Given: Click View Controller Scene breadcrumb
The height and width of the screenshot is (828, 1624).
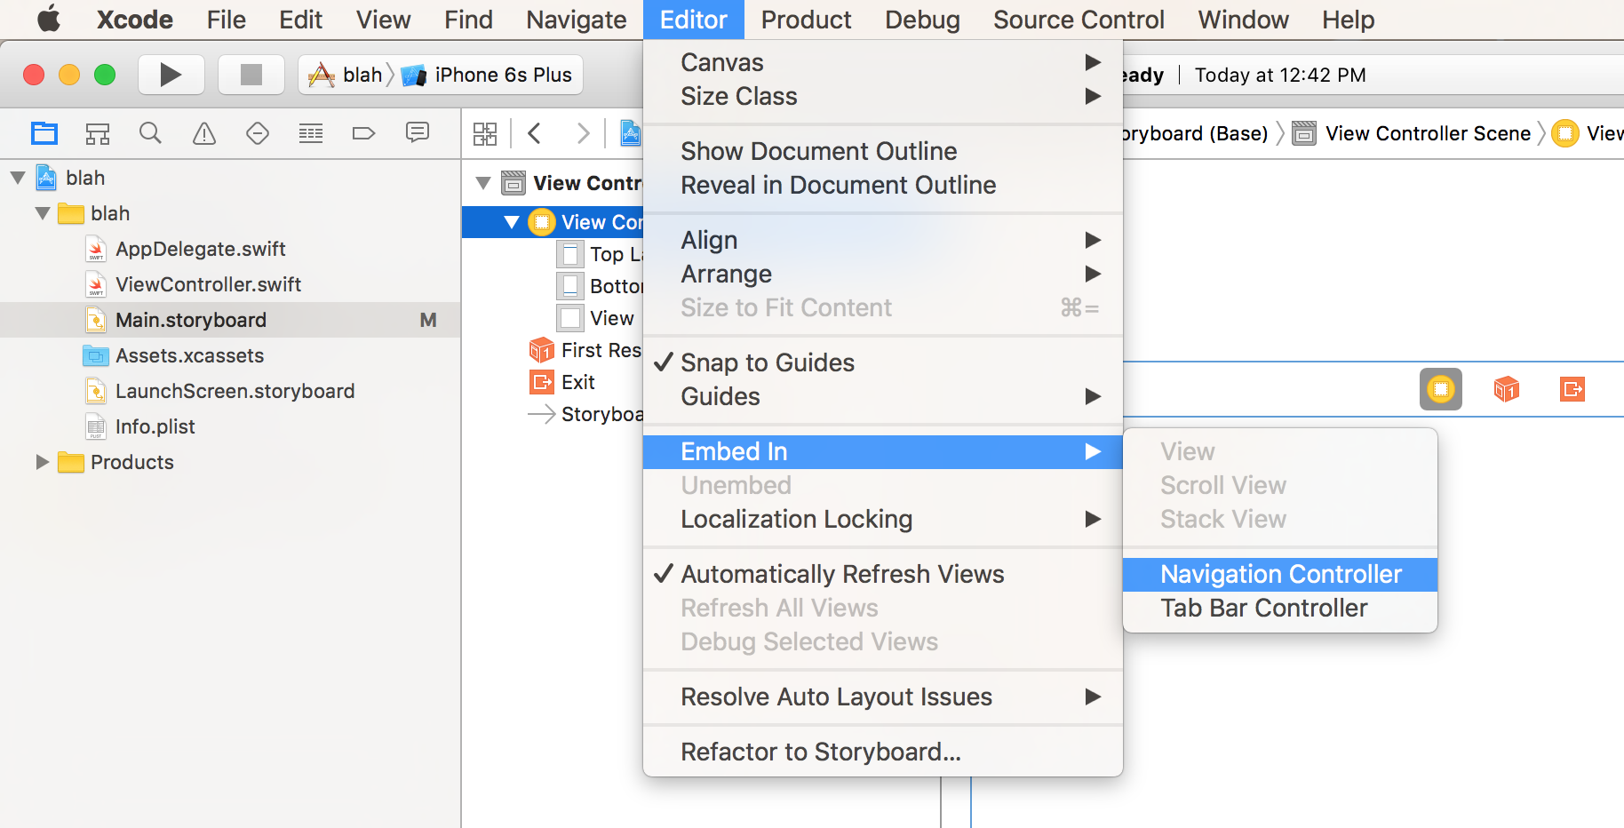Looking at the screenshot, I should pos(1412,133).
